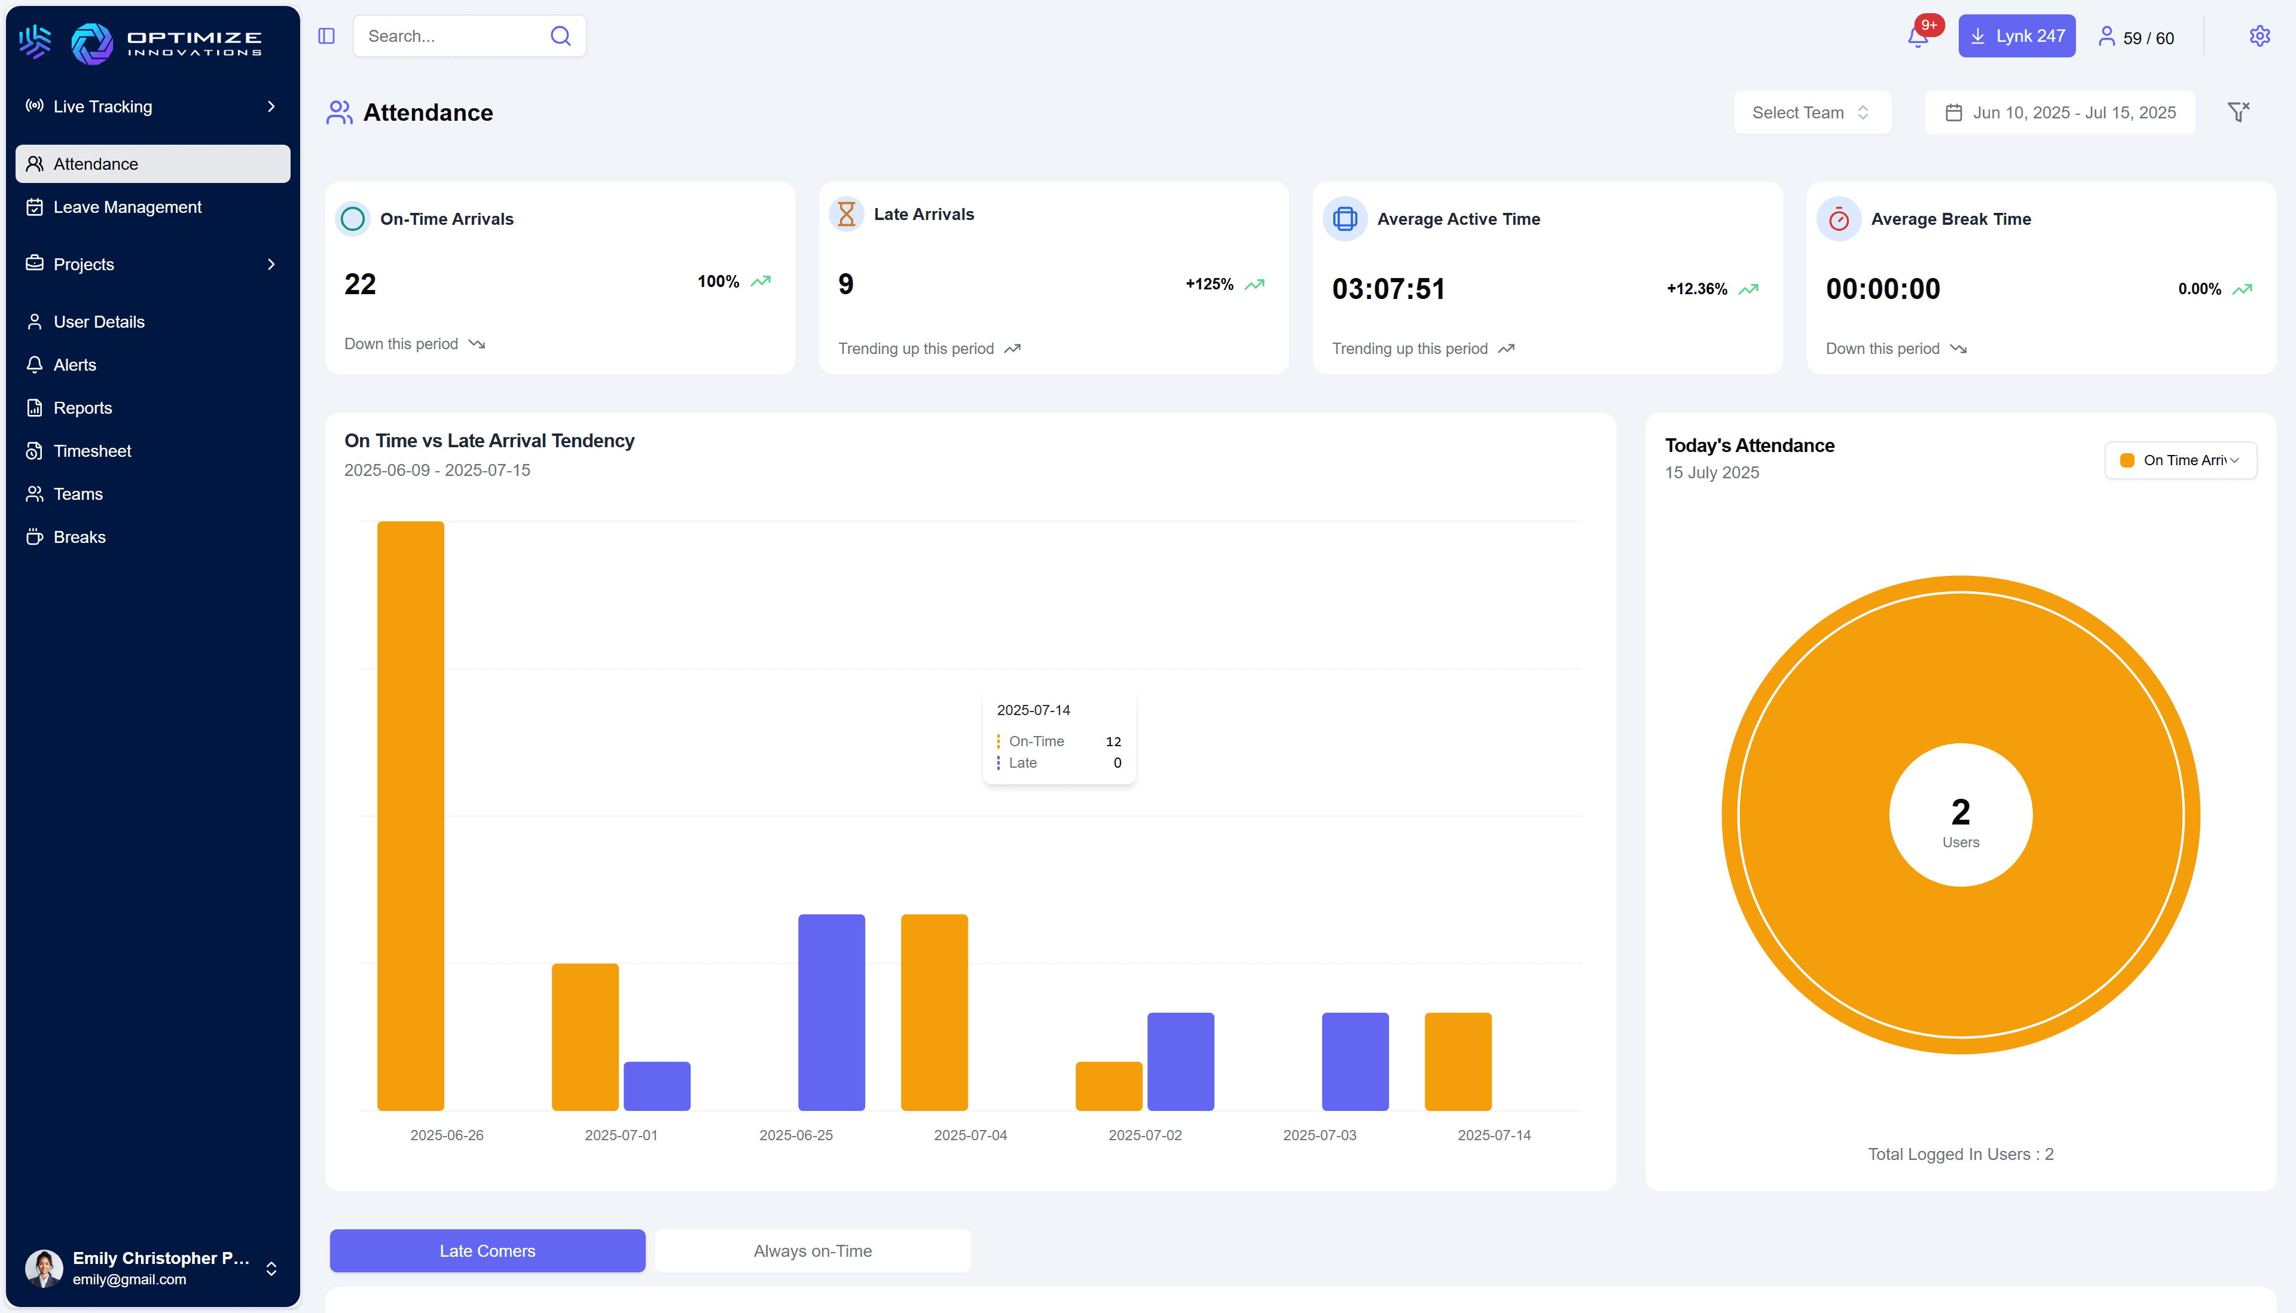
Task: Expand the Projects sidebar section
Action: pos(151,264)
